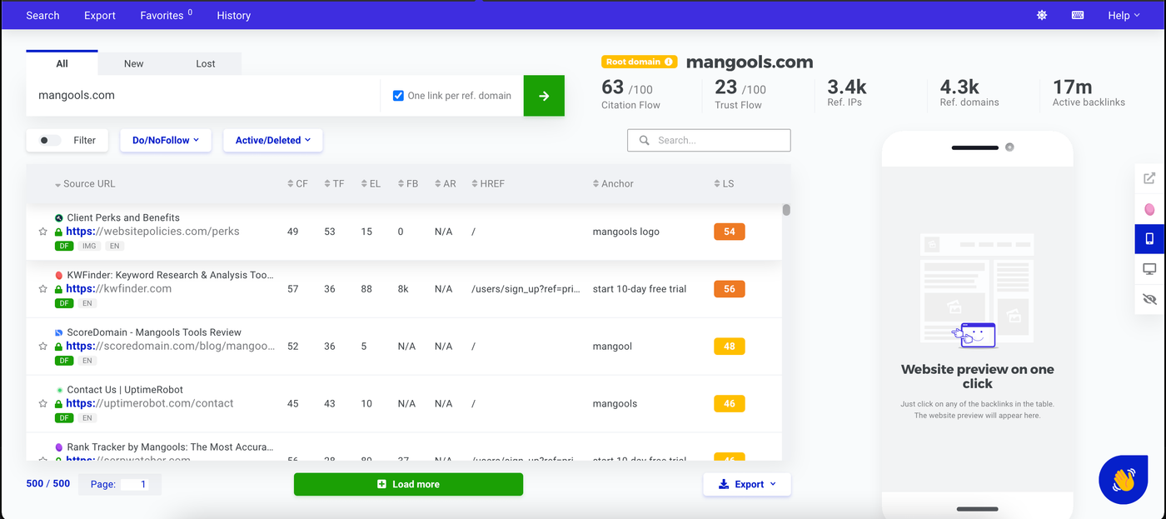Open the Do/NoFollow dropdown

click(166, 140)
